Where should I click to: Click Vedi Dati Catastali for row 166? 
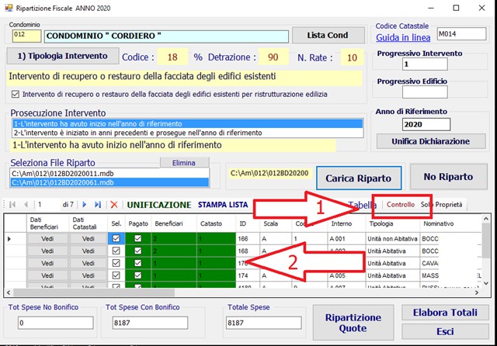coord(88,239)
